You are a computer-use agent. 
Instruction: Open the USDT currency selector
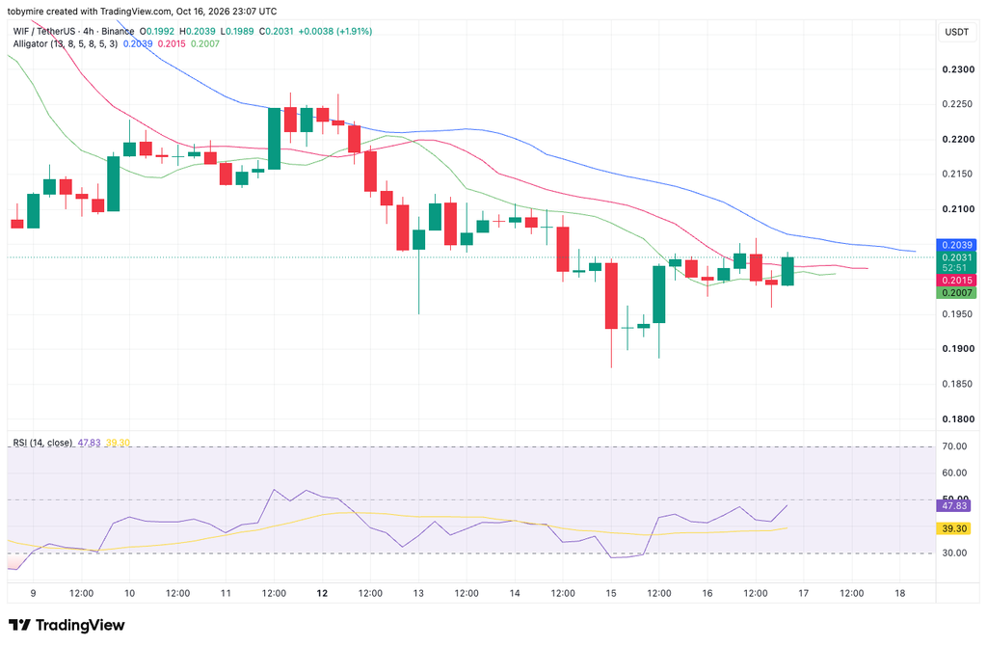[x=957, y=32]
